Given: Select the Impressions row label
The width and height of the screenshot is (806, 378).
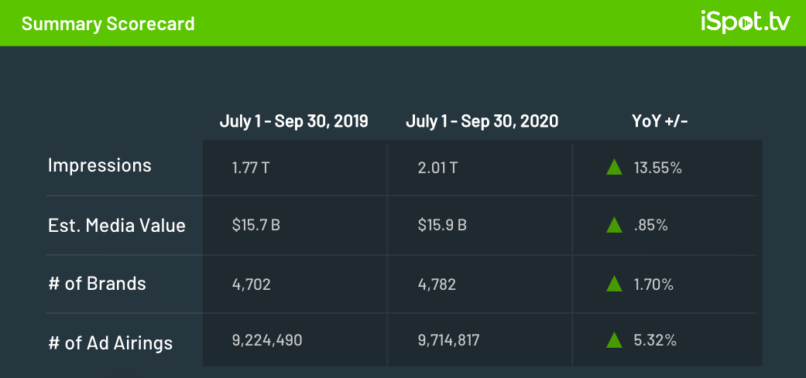Looking at the screenshot, I should (x=100, y=165).
